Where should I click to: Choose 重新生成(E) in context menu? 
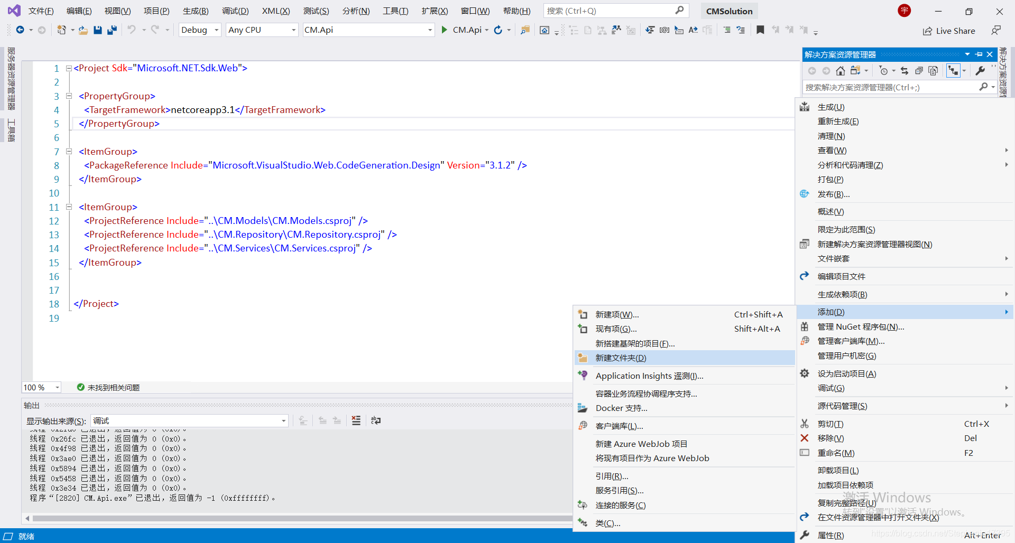pos(905,121)
